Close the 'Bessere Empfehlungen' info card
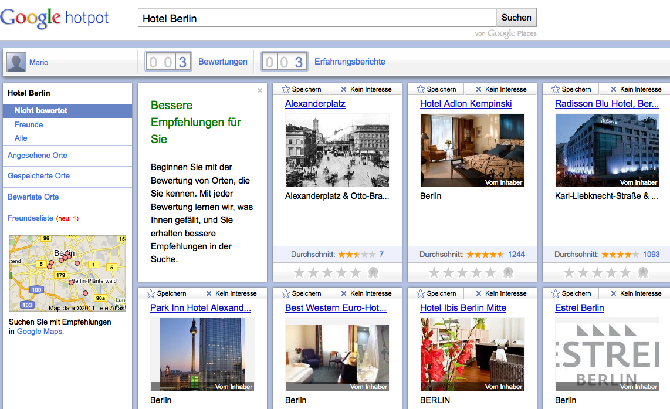Viewport: 670px width, 409px height. point(260,90)
